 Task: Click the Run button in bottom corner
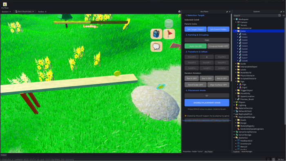pos(281,159)
